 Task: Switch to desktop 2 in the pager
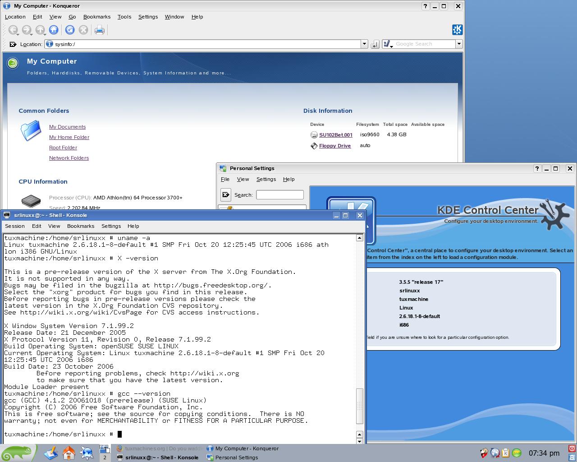point(105,457)
